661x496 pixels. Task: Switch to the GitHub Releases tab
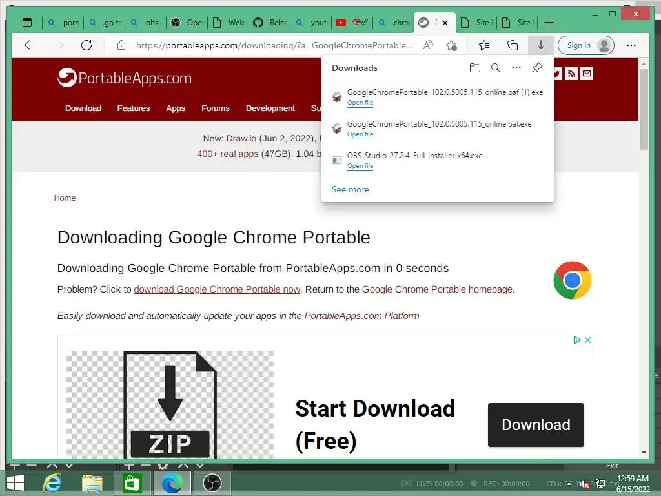270,23
